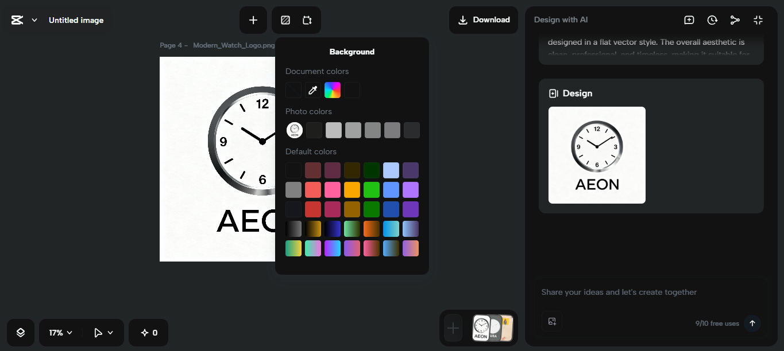This screenshot has height=351, width=784.
Task: Submit the AI prompt with the arrow button
Action: click(x=752, y=323)
